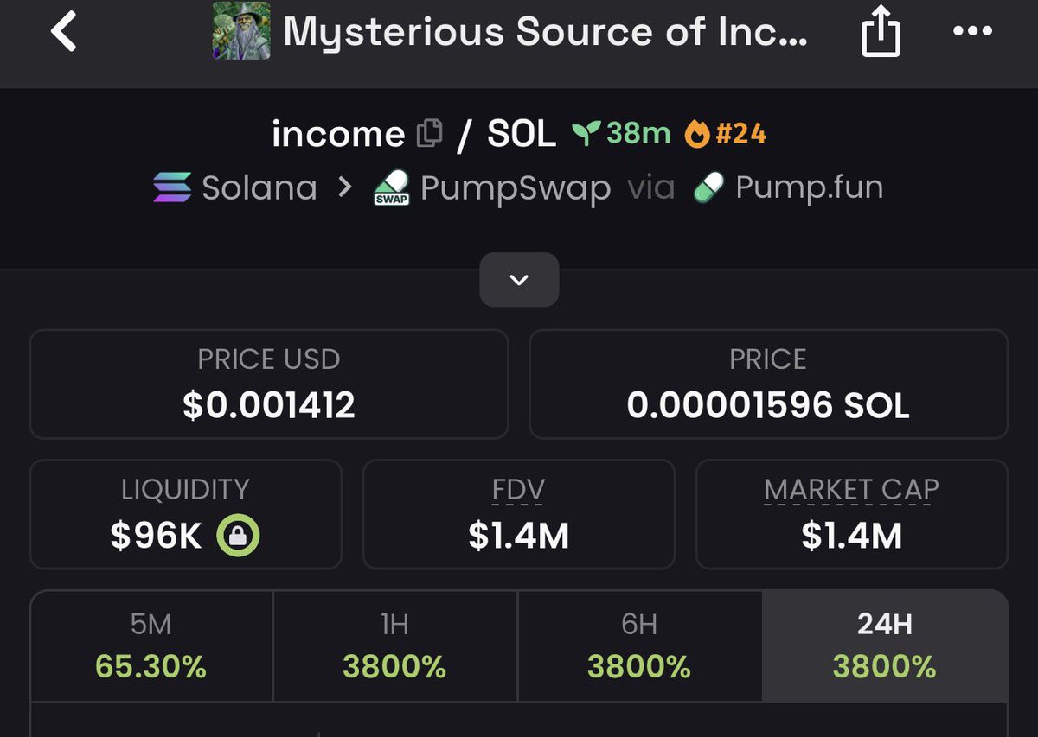This screenshot has height=737, width=1038.
Task: Copy the income token address icon
Action: (x=430, y=134)
